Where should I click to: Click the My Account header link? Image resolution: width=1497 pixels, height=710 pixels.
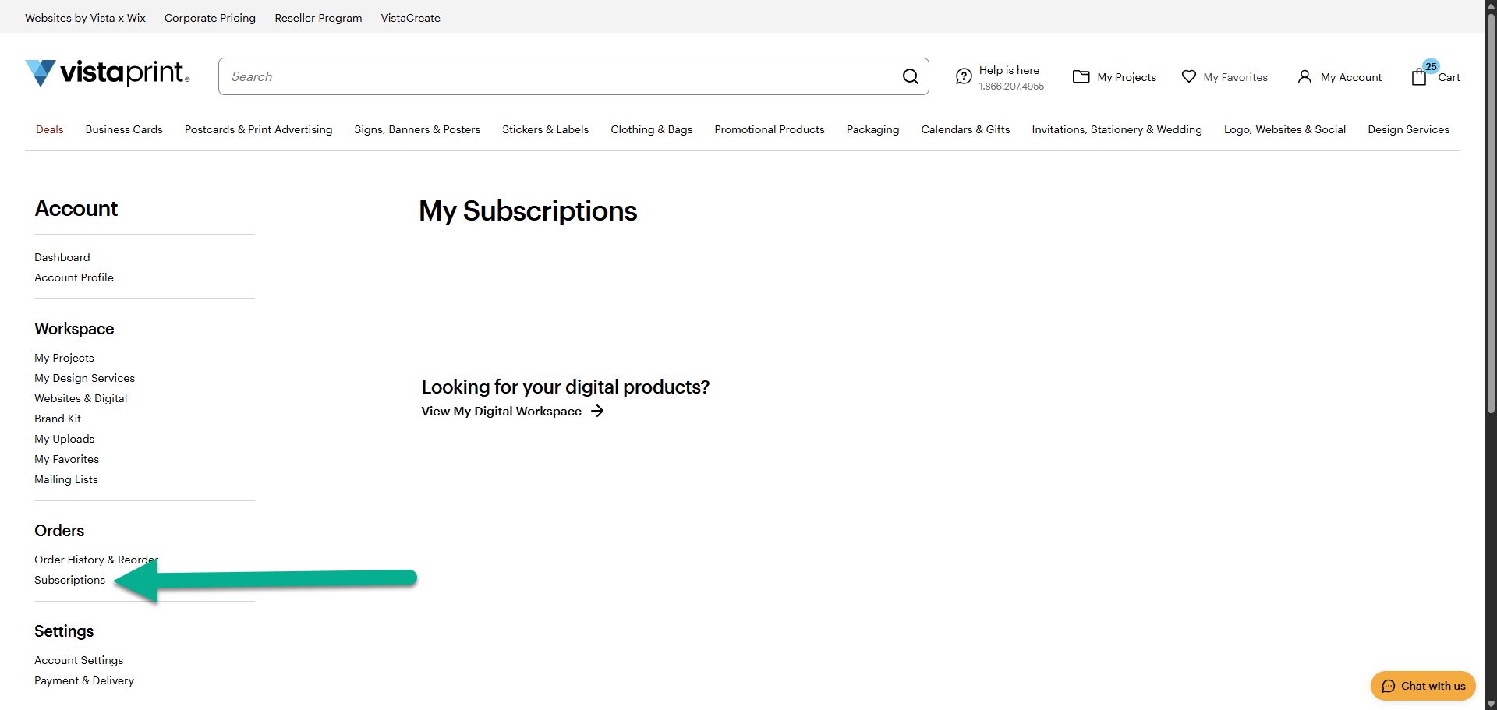[1351, 77]
